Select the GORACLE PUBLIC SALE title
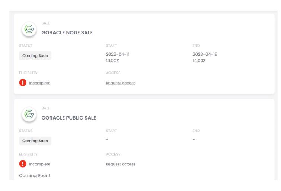This screenshot has height=191, width=281. pyautogui.click(x=69, y=118)
